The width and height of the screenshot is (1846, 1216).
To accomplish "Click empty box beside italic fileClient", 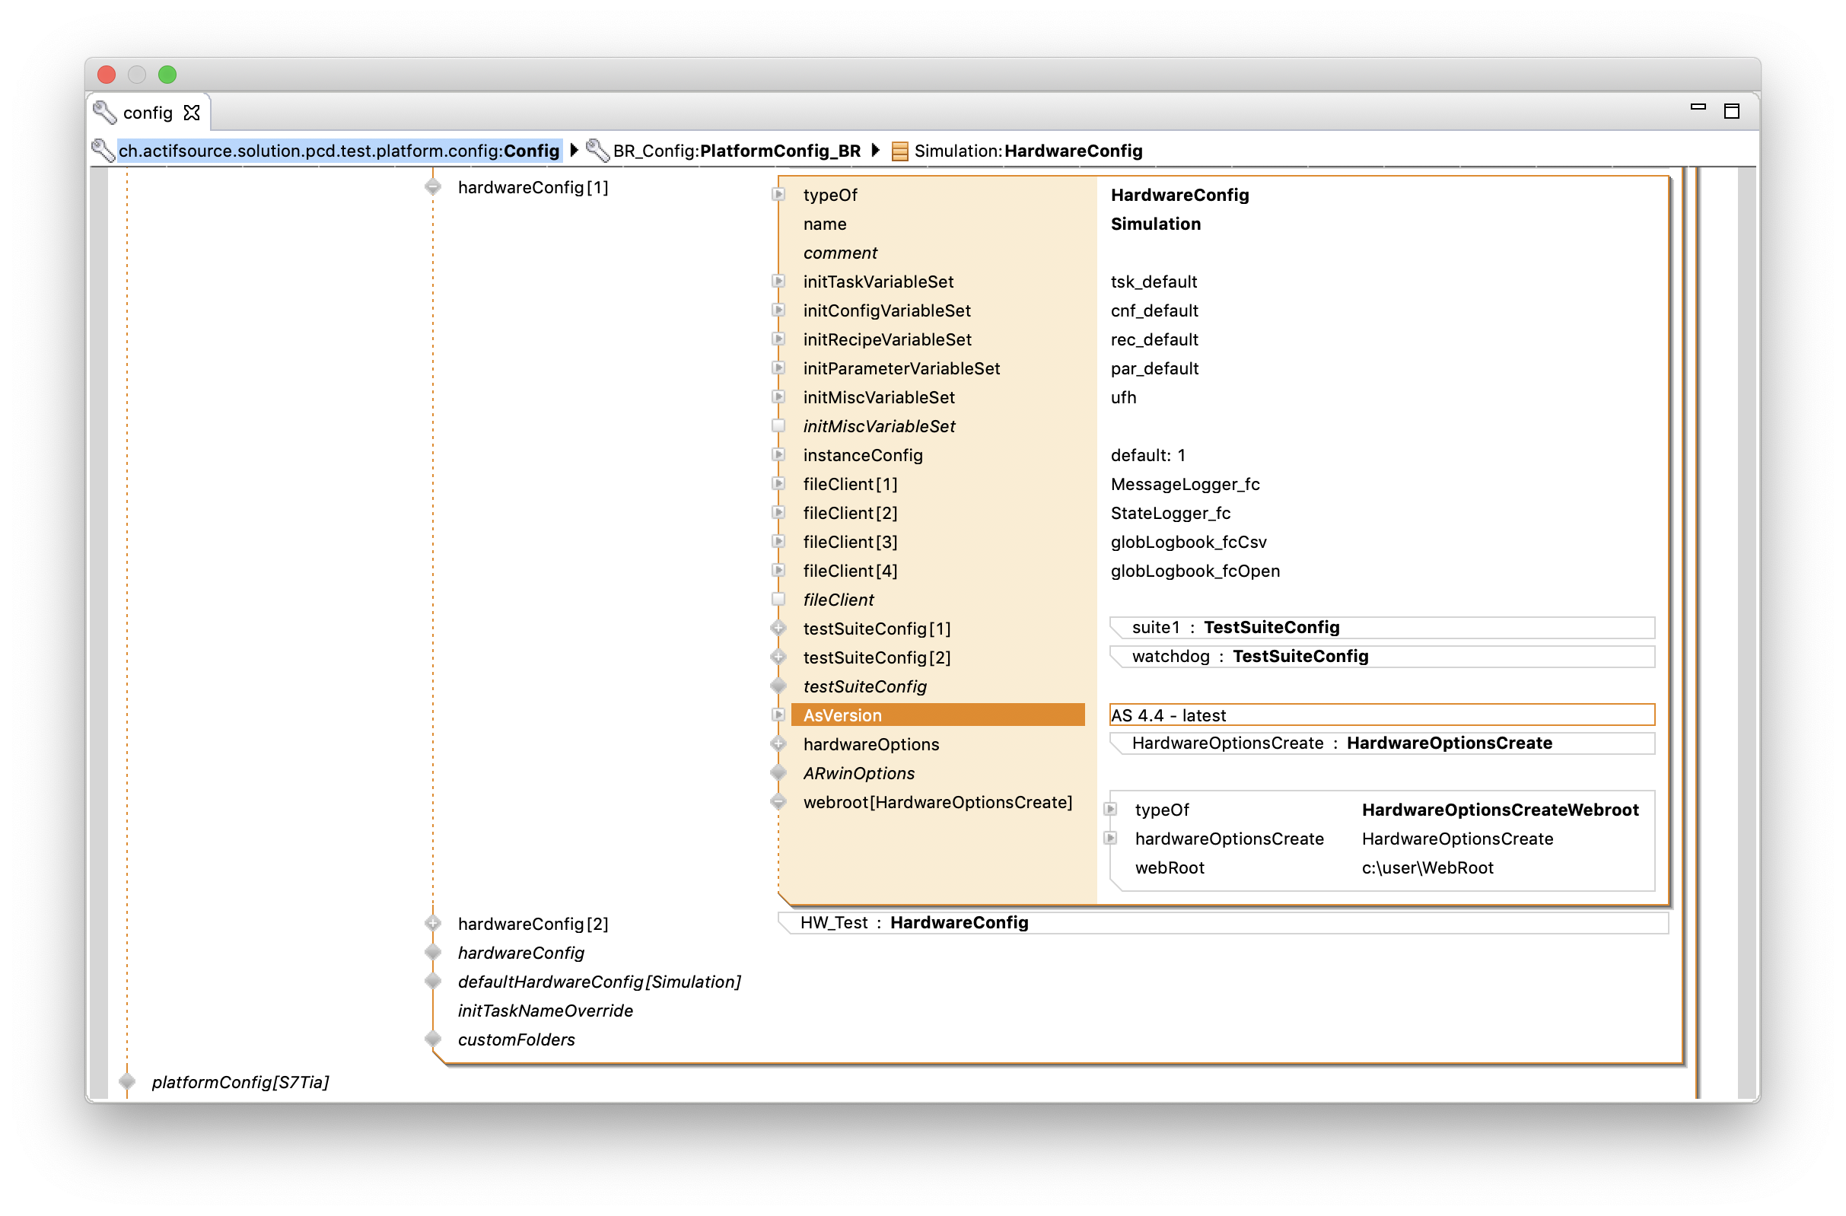I will (778, 600).
